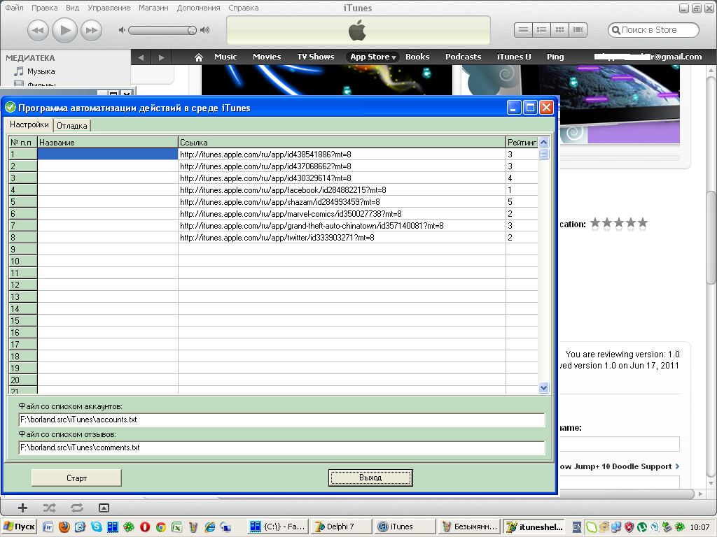
Task: Select the marvel-comics app link cell
Action: pyautogui.click(x=342, y=214)
